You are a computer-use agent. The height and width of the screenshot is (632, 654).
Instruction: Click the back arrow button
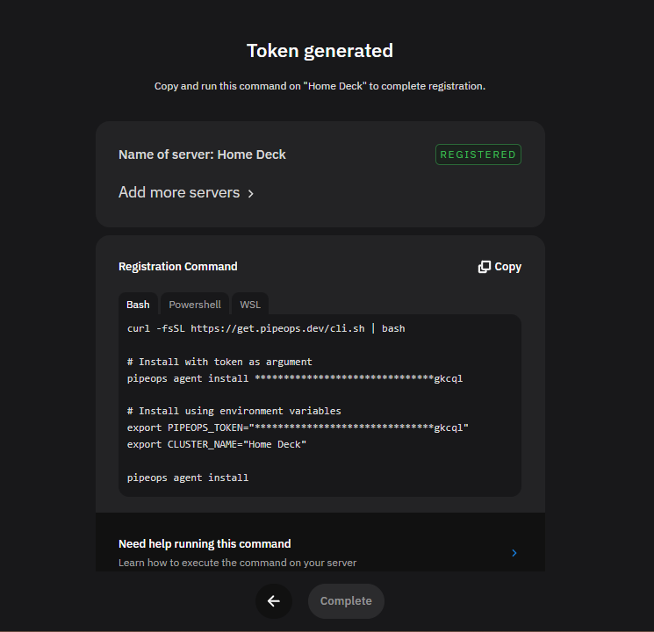click(x=274, y=600)
